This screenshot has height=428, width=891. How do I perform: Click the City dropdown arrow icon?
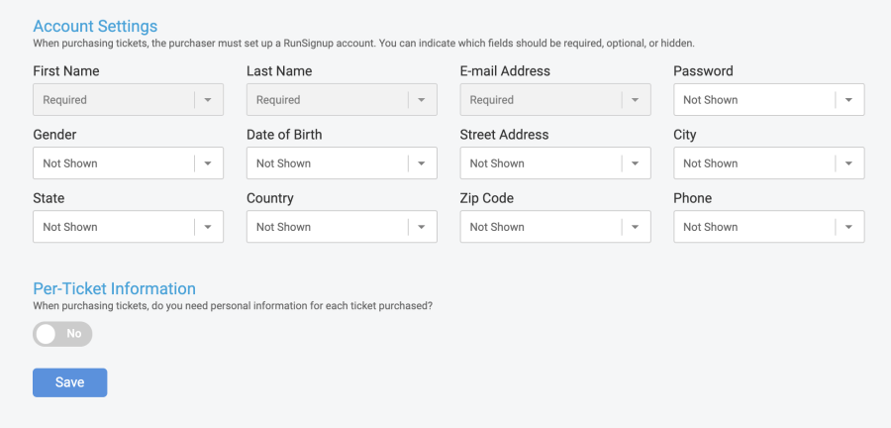pos(848,163)
